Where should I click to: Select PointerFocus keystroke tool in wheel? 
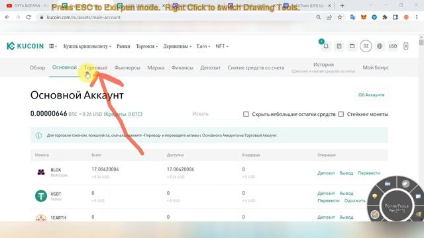pyautogui.click(x=388, y=184)
